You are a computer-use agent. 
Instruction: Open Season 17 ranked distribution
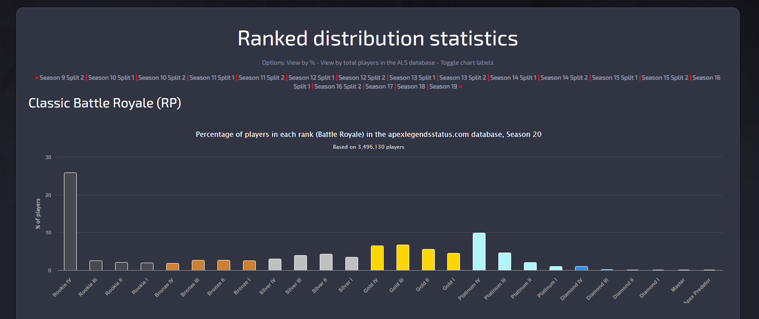(x=379, y=87)
